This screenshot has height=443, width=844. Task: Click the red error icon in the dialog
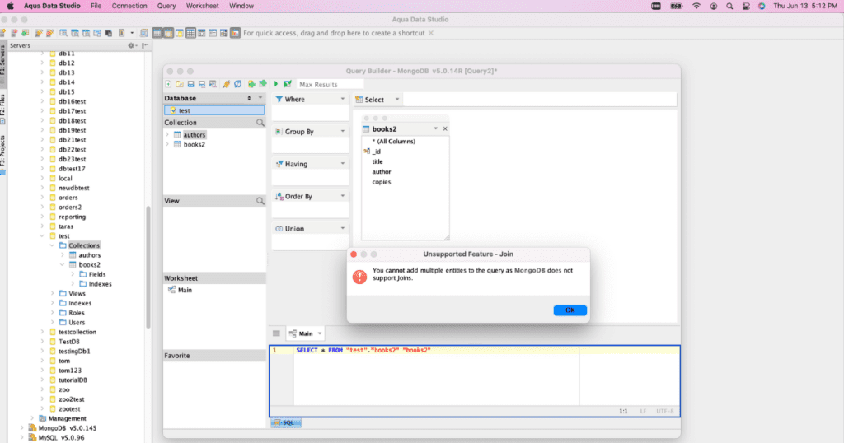359,277
